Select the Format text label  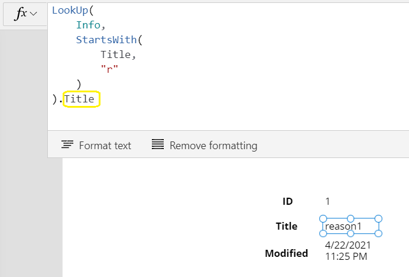point(105,146)
